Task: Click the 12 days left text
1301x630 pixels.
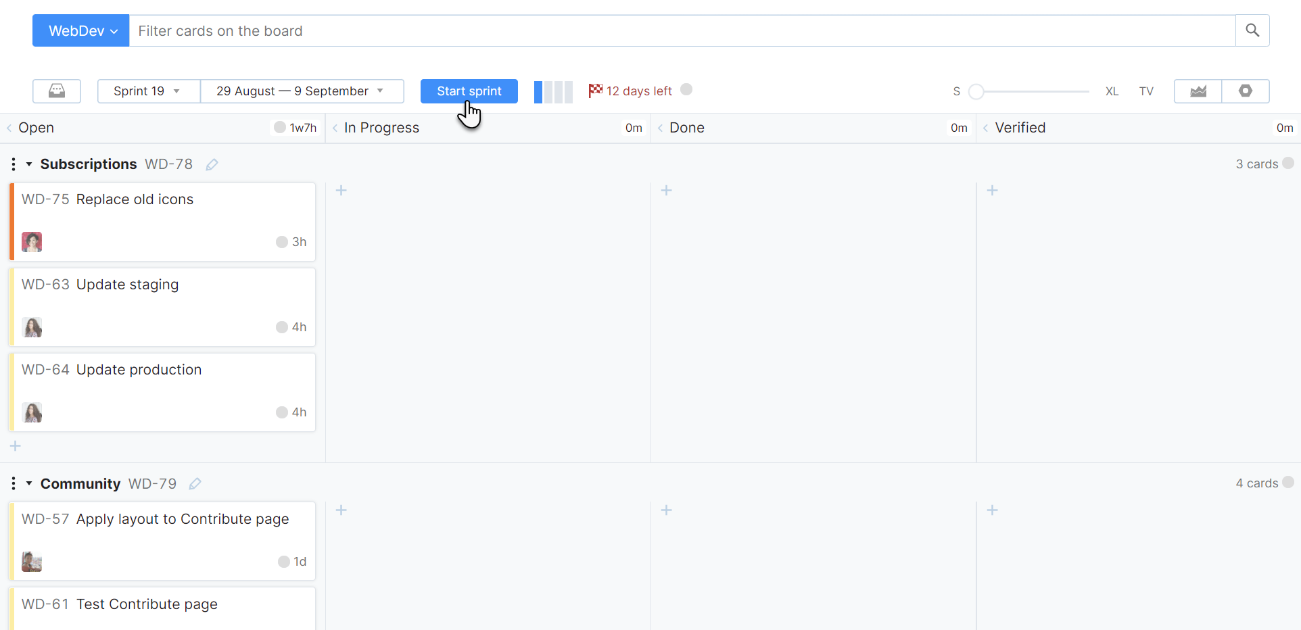Action: pos(639,91)
